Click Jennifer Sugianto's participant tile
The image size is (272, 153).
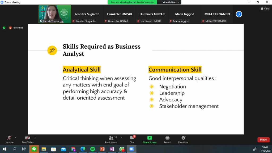(87, 14)
